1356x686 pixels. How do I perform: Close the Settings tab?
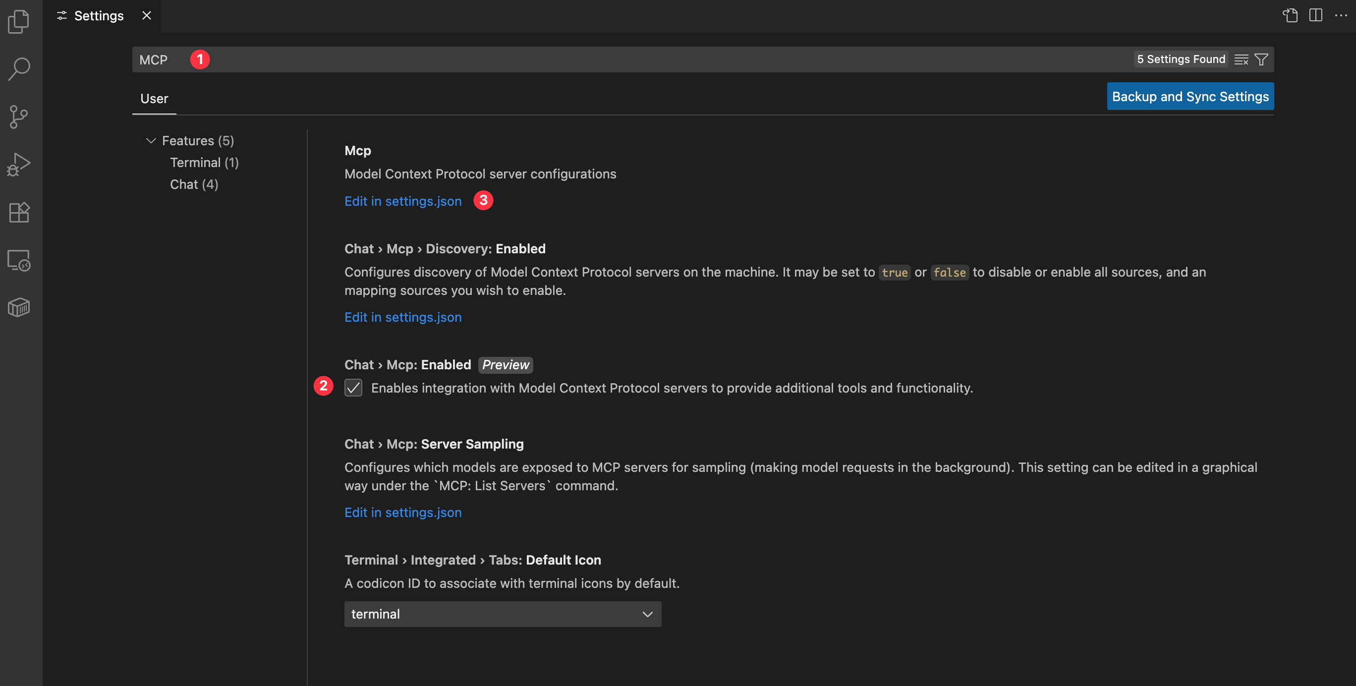tap(146, 16)
